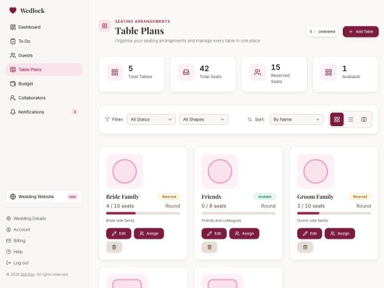Click the Add Table button
This screenshot has height=288, width=384.
tap(361, 32)
